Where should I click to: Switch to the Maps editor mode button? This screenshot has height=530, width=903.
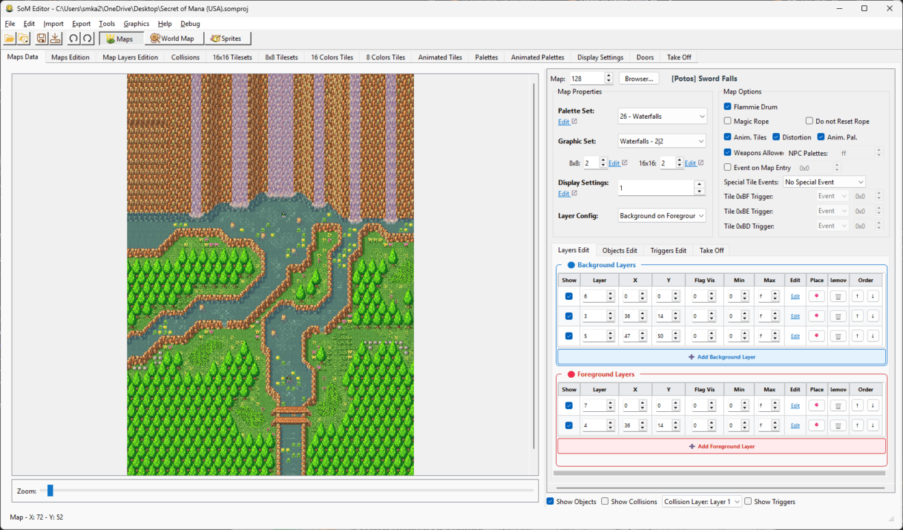pos(120,38)
